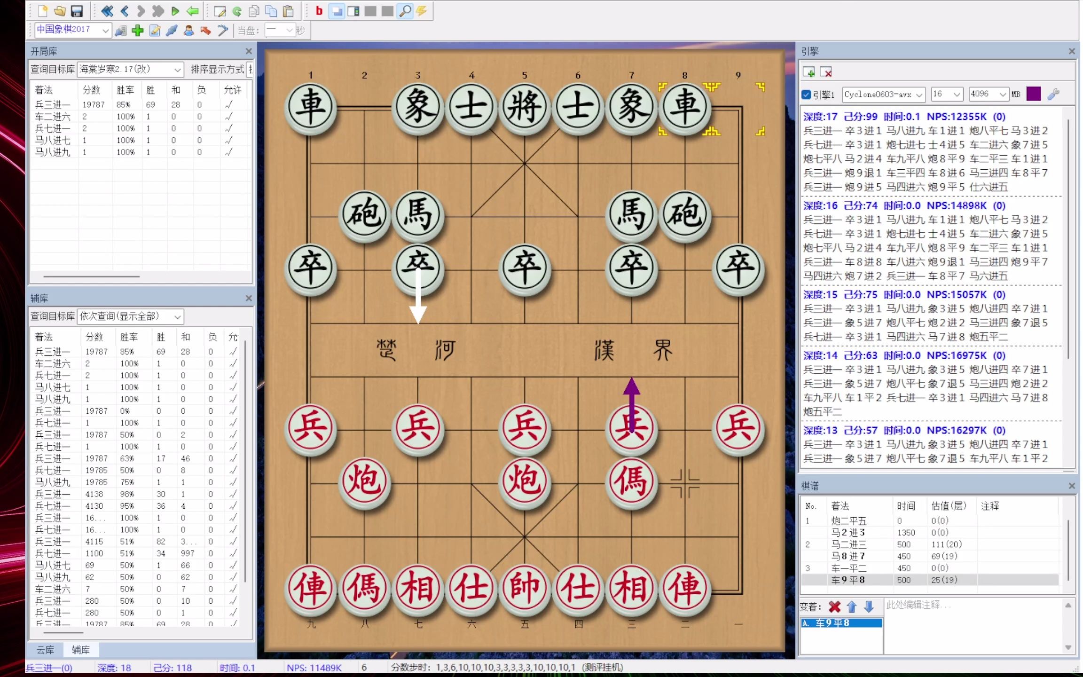1083x677 pixels.
Task: Click the user figure icon
Action: tap(188, 31)
